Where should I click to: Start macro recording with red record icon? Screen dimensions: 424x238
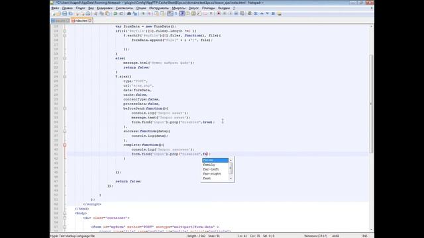pyautogui.click(x=219, y=13)
